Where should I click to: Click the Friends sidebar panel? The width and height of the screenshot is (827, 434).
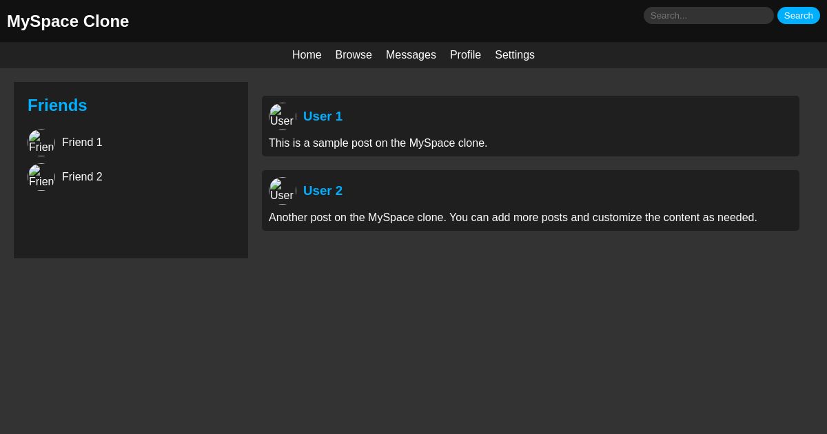tap(131, 227)
